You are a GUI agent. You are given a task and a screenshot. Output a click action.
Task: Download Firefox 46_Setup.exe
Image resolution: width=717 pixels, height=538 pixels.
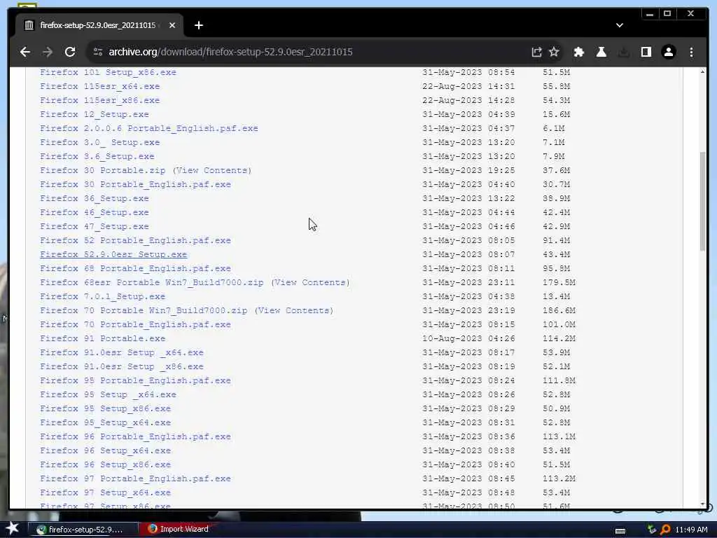click(95, 212)
